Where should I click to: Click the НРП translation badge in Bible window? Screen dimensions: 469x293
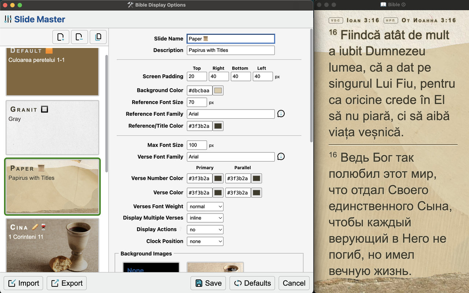tap(391, 21)
